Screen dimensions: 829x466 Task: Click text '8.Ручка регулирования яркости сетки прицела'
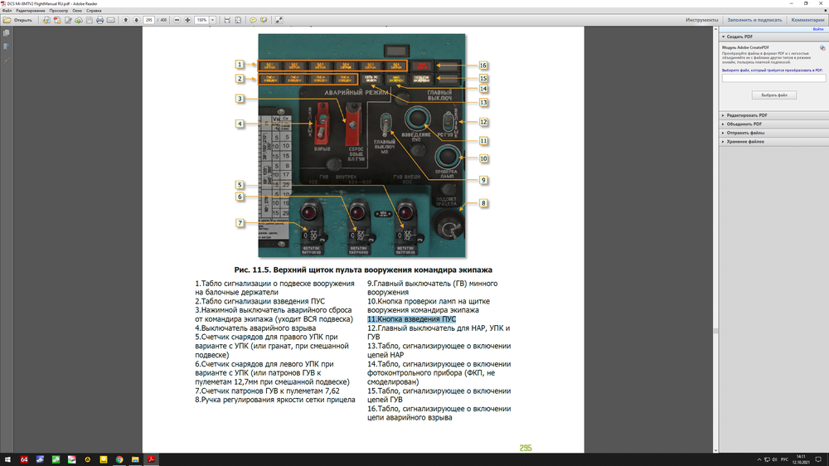click(275, 400)
